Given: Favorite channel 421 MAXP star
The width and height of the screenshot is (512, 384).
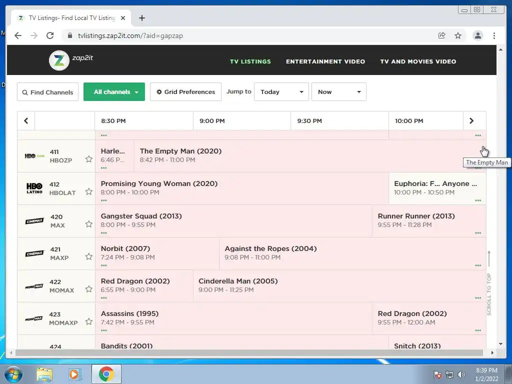Looking at the screenshot, I should click(89, 256).
